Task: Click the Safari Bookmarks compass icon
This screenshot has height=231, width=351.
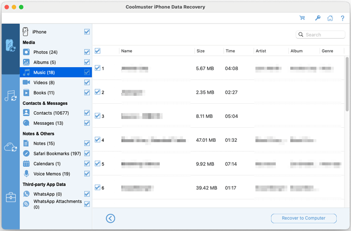Action: tap(26, 153)
